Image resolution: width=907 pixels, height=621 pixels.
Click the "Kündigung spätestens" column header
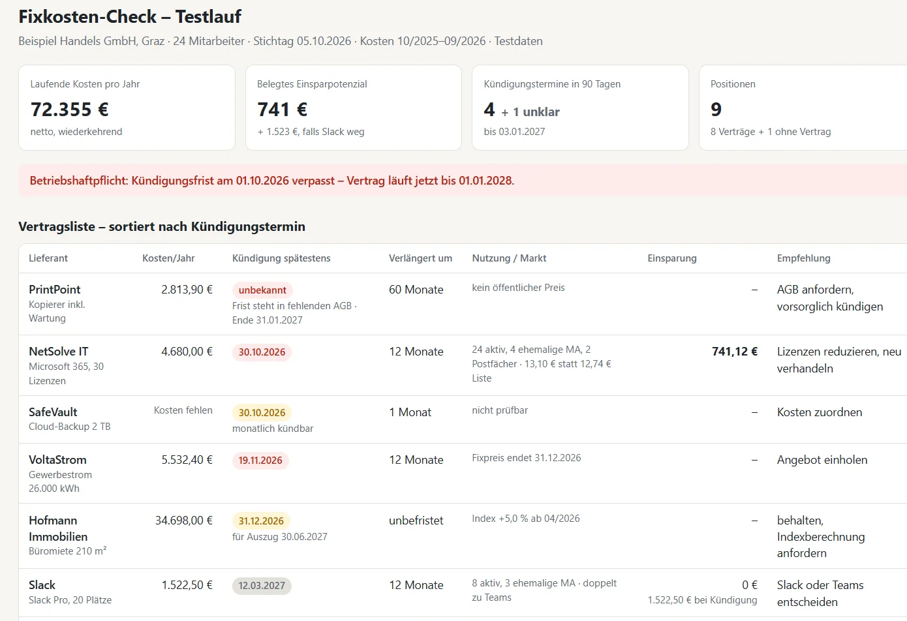click(281, 258)
